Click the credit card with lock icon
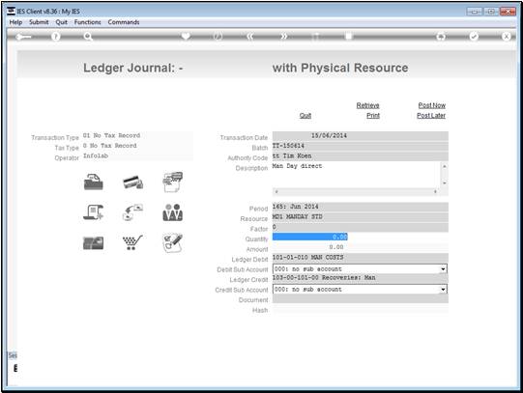 (x=133, y=182)
